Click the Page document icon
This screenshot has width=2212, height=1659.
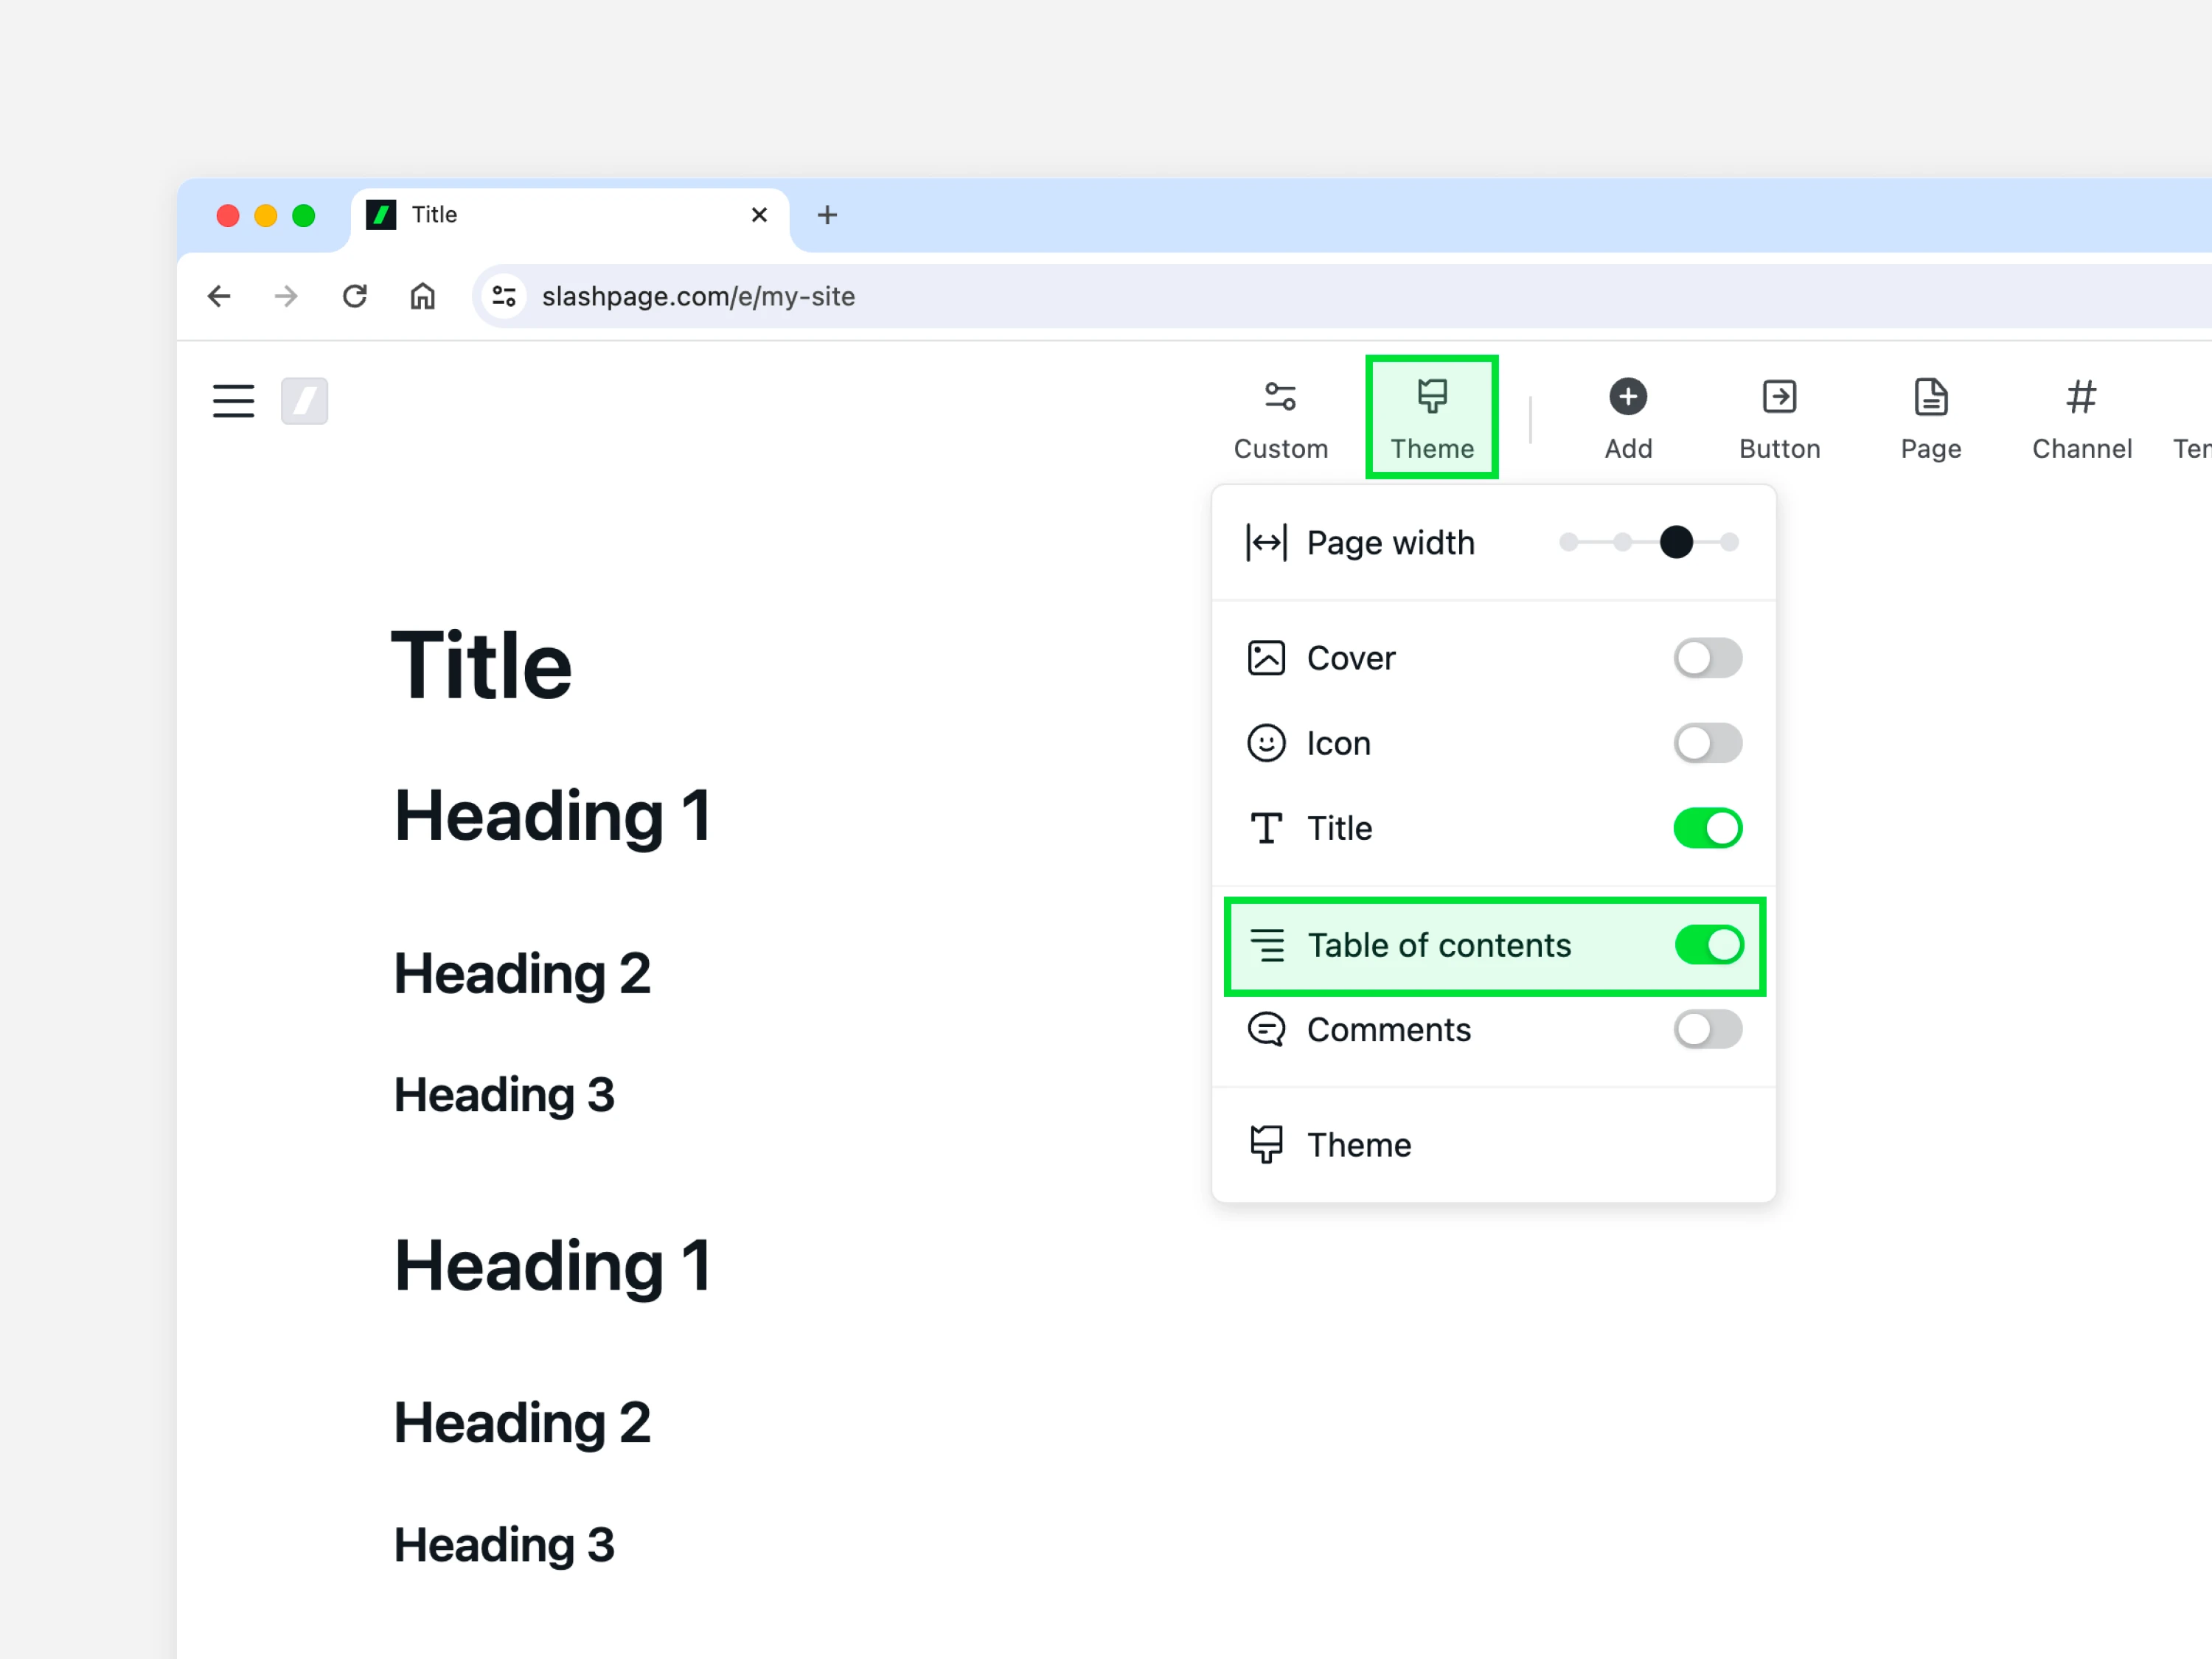coord(1930,397)
